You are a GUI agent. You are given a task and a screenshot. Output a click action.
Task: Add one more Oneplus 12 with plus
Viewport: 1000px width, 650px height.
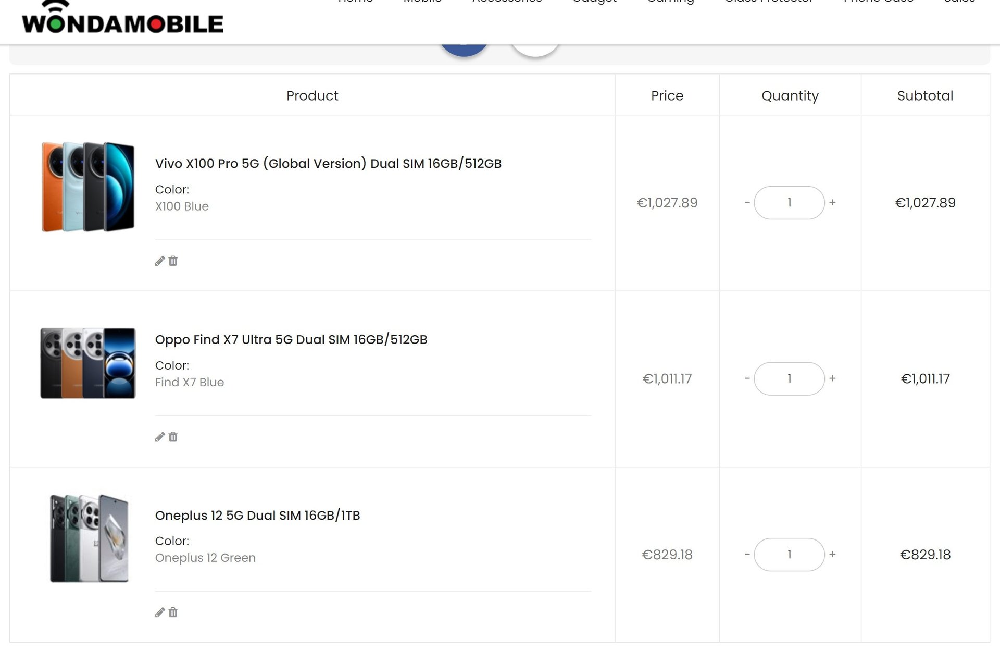(x=832, y=555)
